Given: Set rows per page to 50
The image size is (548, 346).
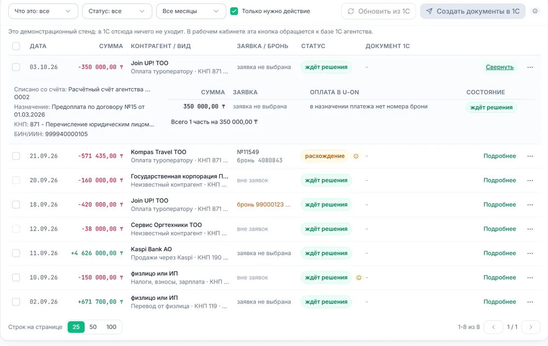Looking at the screenshot, I should 93,327.
